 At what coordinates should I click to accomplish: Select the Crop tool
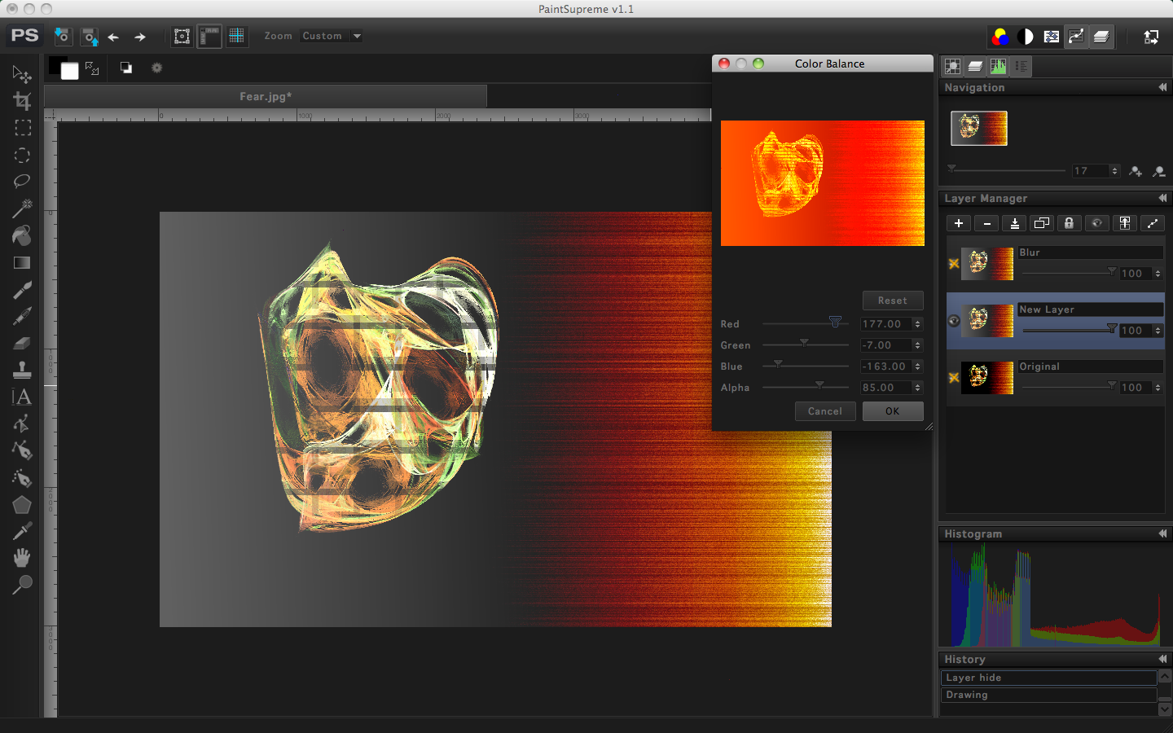[22, 101]
